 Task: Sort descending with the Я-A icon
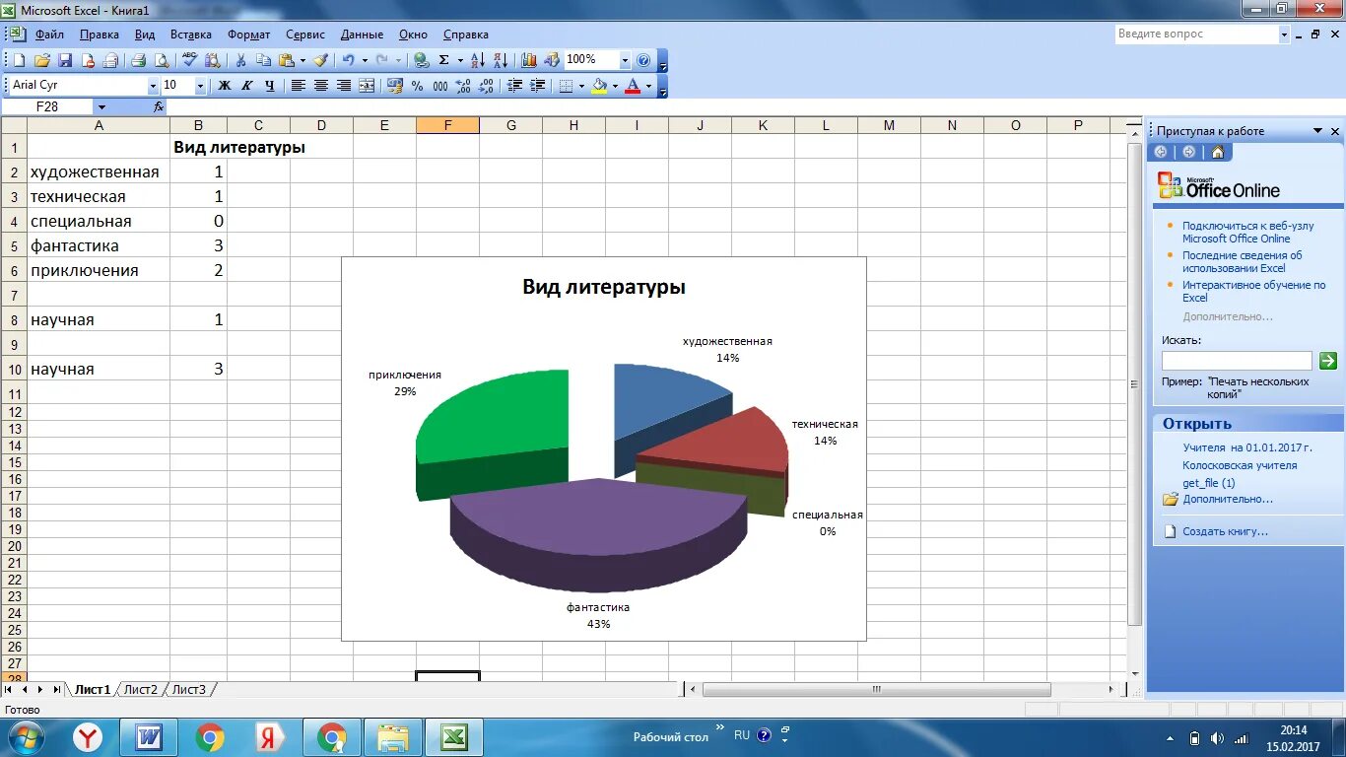coord(501,60)
